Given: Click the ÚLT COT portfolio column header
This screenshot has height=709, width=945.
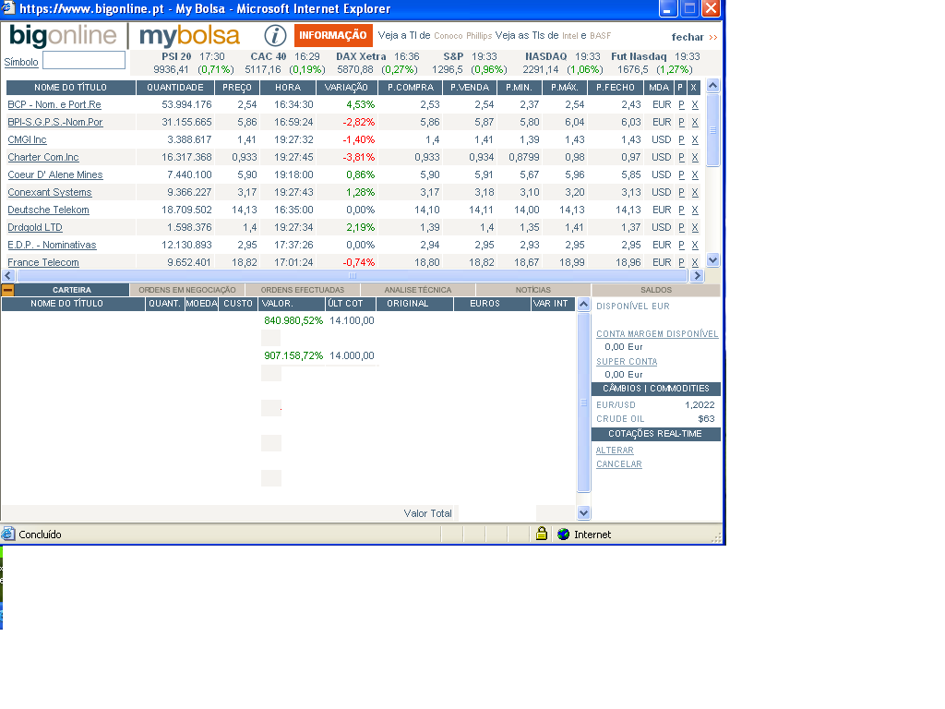Looking at the screenshot, I should (x=350, y=304).
